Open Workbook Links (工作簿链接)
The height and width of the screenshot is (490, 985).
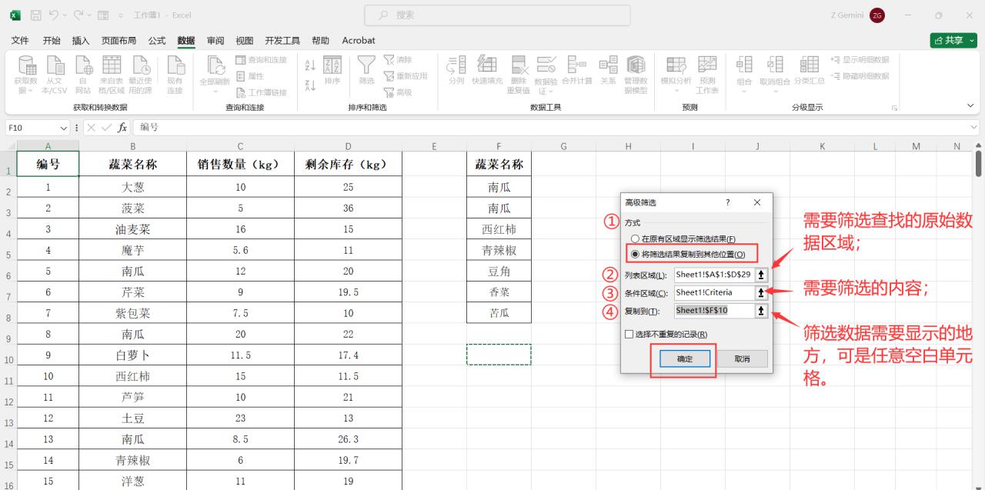[261, 92]
